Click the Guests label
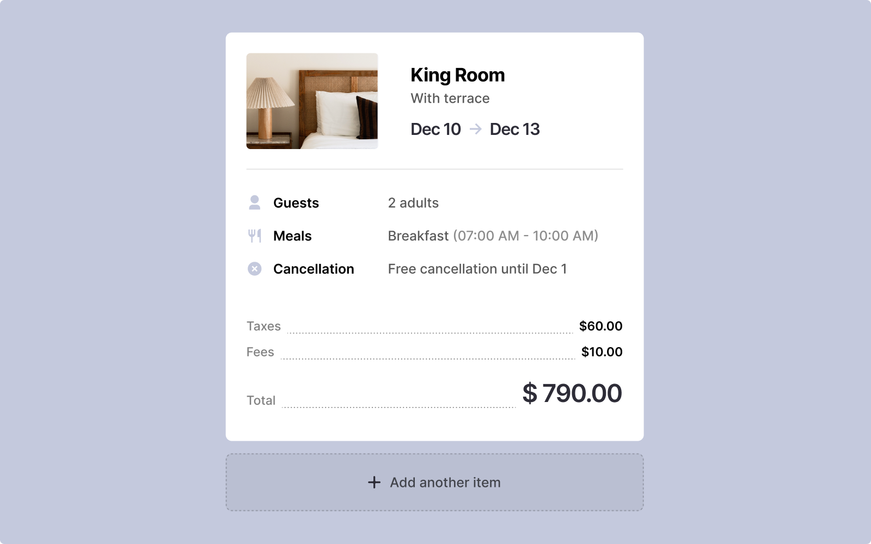This screenshot has width=871, height=544. 296,203
